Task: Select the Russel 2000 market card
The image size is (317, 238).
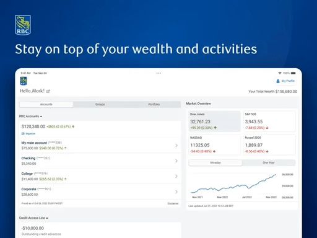Action: click(x=269, y=144)
